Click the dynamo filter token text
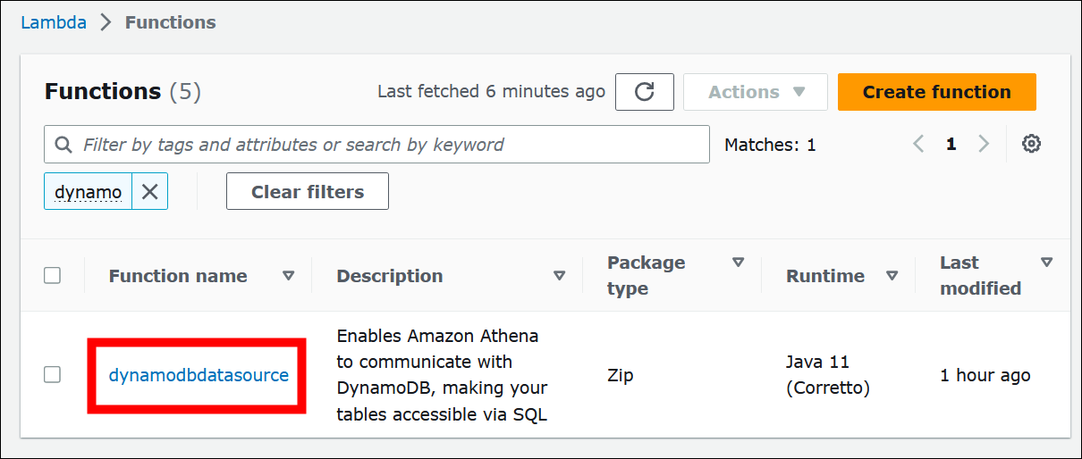The width and height of the screenshot is (1082, 459). [89, 191]
